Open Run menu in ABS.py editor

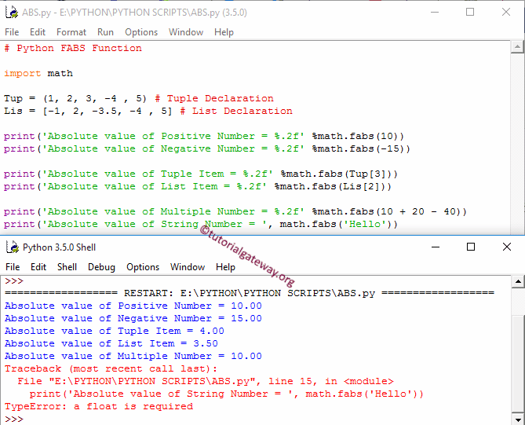105,32
